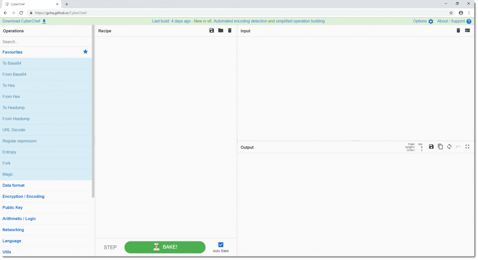
Task: Close the CyberChef tab
Action: point(57,4)
